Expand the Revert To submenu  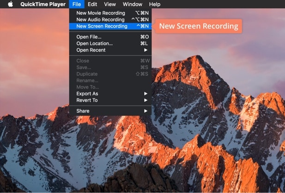click(x=110, y=100)
